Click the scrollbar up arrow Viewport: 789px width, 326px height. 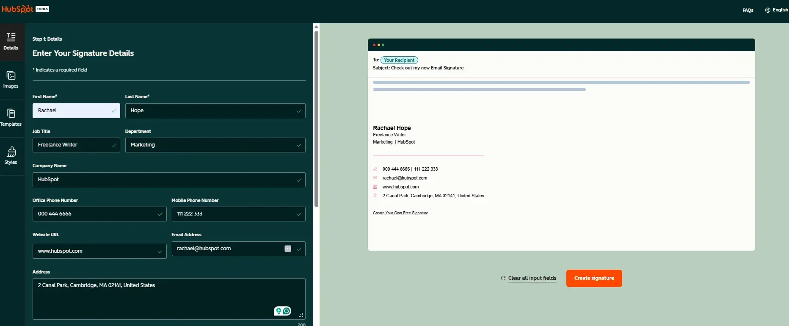pos(316,27)
